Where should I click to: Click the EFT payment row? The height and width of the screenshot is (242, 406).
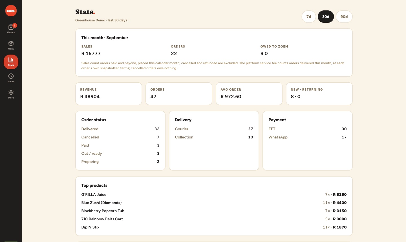point(308,129)
